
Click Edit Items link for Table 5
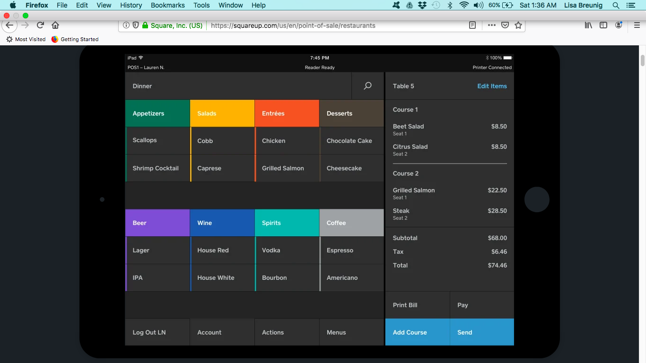(x=492, y=86)
